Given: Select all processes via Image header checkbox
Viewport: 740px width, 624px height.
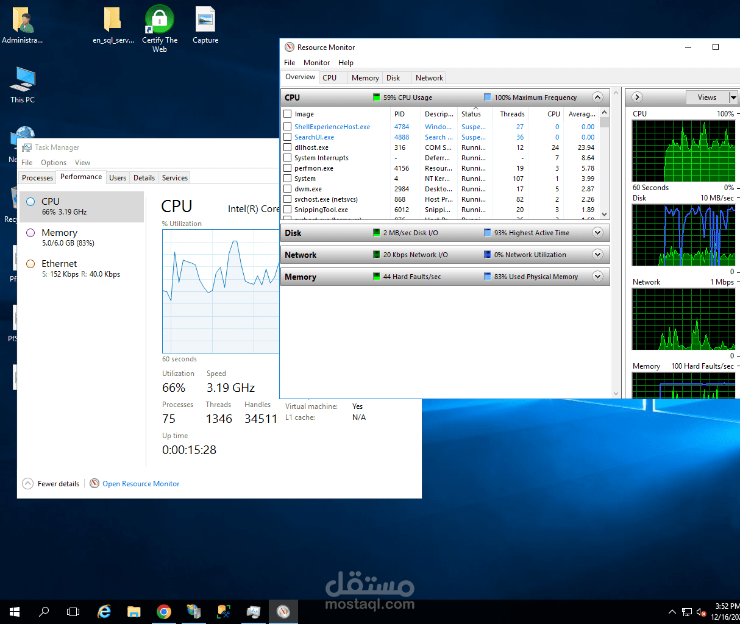Looking at the screenshot, I should click(x=288, y=114).
